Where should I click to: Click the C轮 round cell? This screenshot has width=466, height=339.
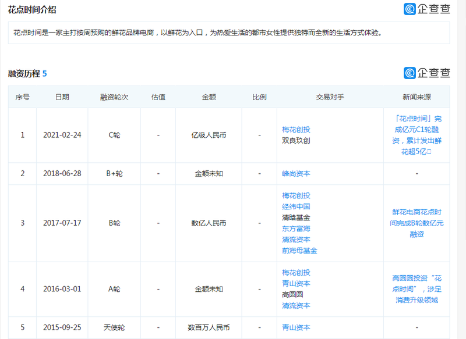point(114,135)
